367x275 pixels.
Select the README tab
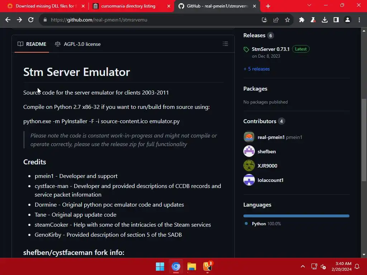(x=32, y=44)
